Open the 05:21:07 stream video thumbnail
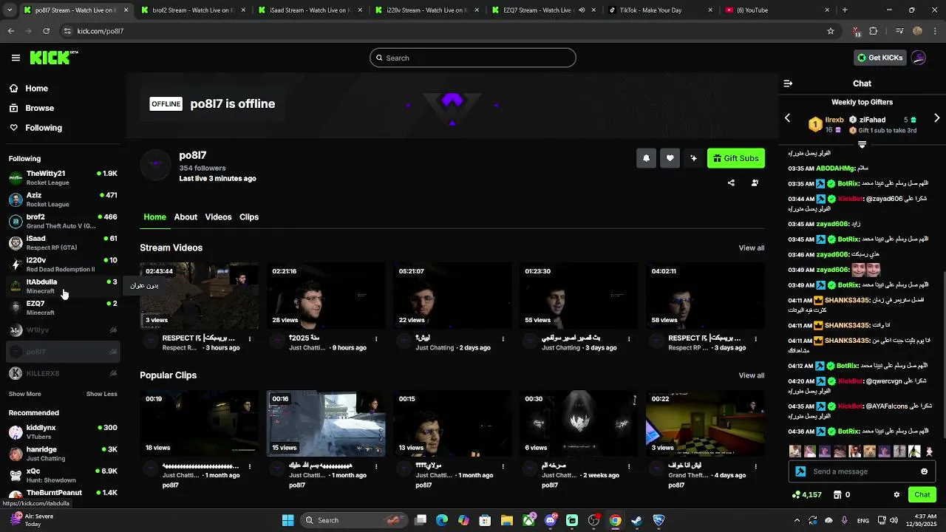The height and width of the screenshot is (532, 946). pyautogui.click(x=452, y=296)
